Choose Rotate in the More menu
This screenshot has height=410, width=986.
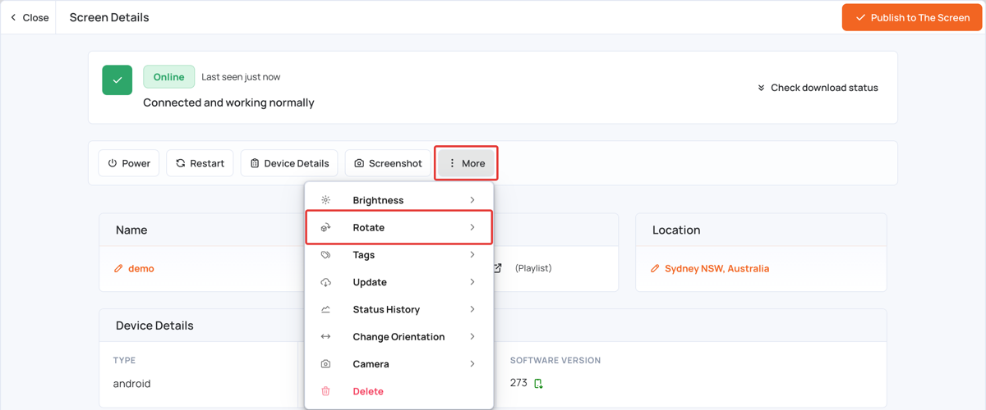[399, 227]
